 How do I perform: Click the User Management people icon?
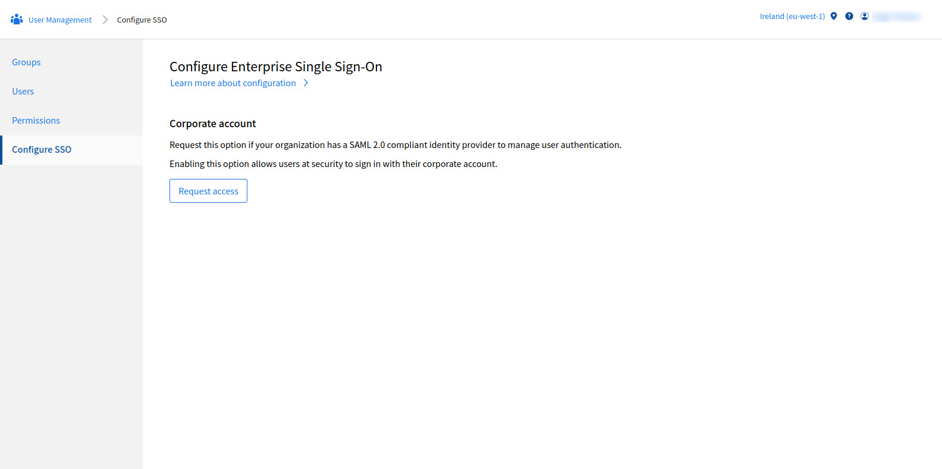[x=17, y=20]
